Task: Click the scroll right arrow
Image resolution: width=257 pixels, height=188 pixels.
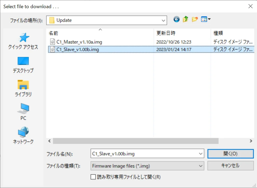Action: [251, 141]
